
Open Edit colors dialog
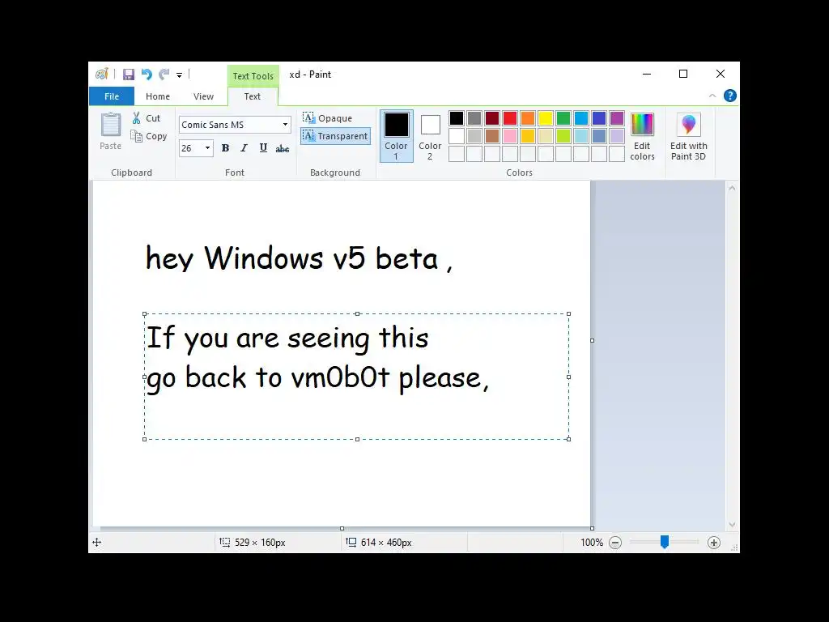click(642, 136)
